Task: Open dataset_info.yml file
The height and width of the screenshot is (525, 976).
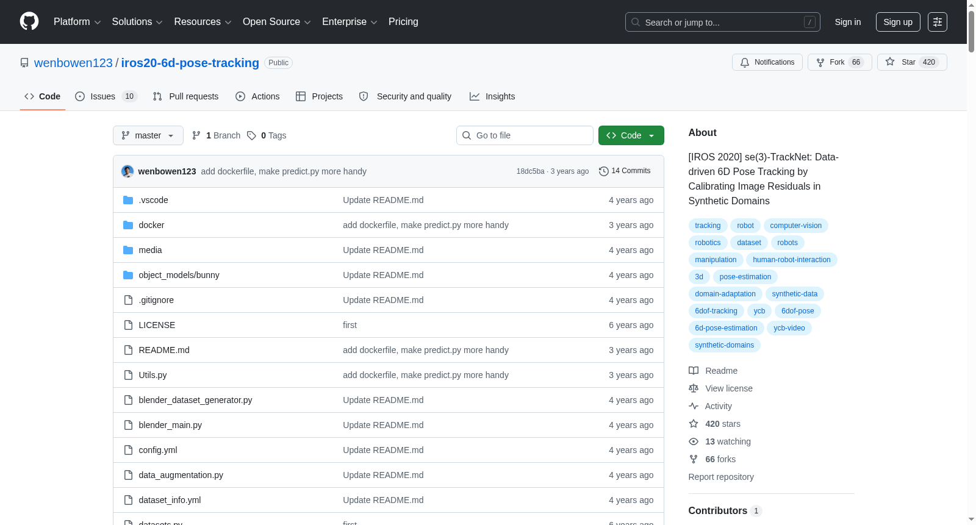Action: point(170,500)
